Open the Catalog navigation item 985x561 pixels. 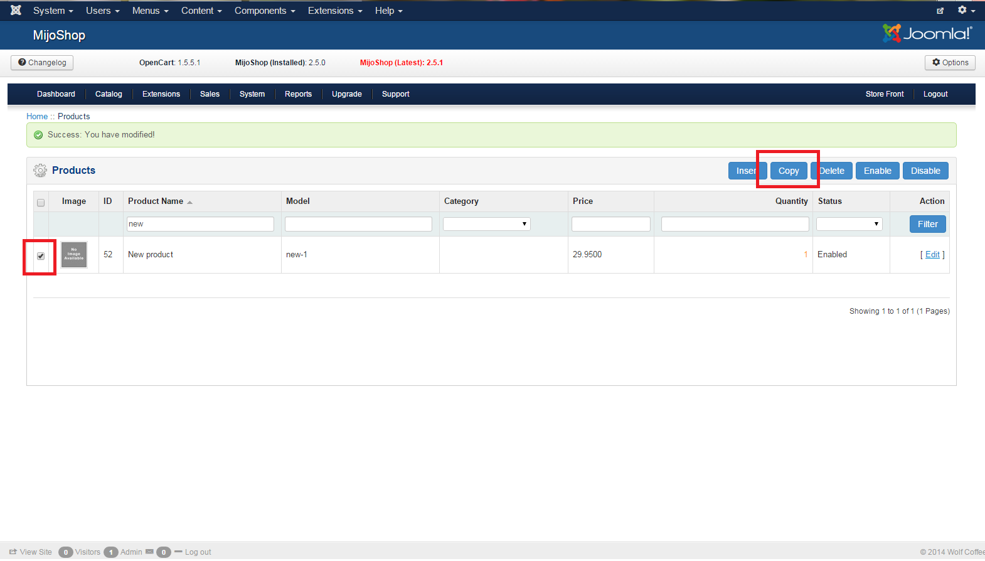(x=109, y=94)
